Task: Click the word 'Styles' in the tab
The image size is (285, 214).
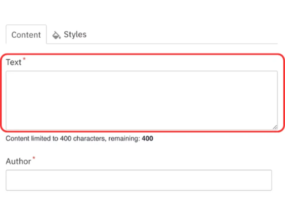Action: 75,34
